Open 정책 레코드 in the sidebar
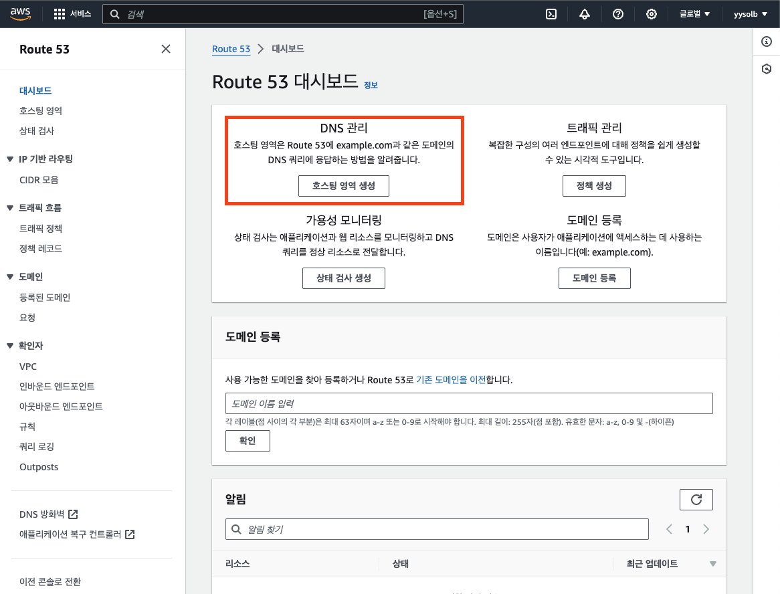The width and height of the screenshot is (780, 594). coord(41,248)
